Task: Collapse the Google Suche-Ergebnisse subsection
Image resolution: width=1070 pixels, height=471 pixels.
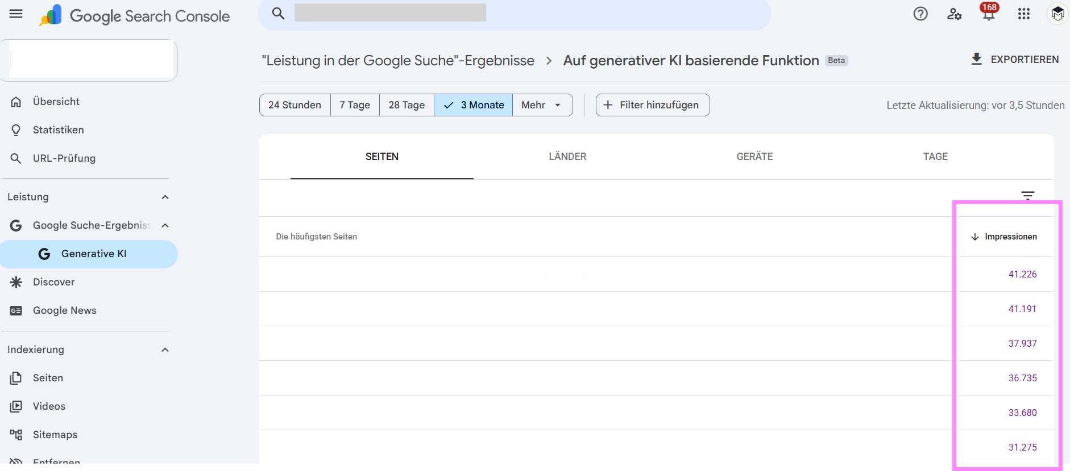Action: coord(165,225)
